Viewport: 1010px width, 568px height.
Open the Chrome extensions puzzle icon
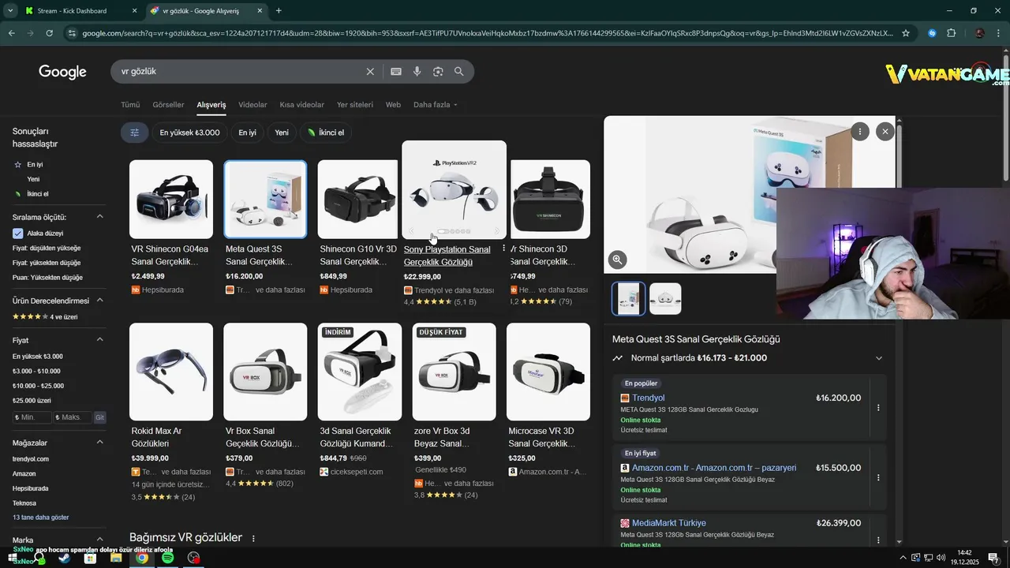click(952, 33)
